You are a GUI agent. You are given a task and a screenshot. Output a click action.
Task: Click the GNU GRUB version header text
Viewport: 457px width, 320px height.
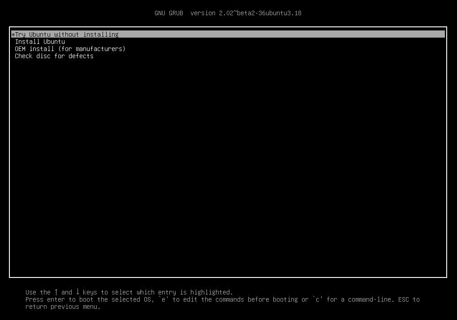click(x=228, y=13)
